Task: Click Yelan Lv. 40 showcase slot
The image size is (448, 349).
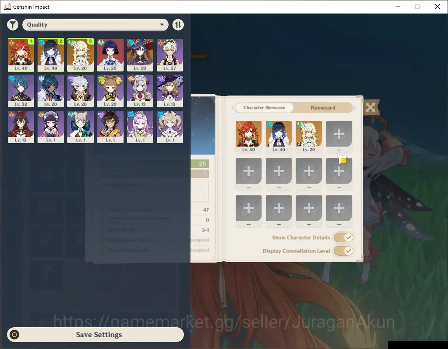Action: 279,137
